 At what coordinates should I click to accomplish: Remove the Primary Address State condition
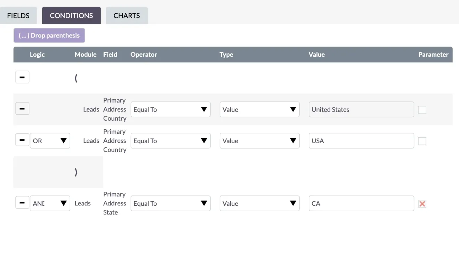point(22,202)
